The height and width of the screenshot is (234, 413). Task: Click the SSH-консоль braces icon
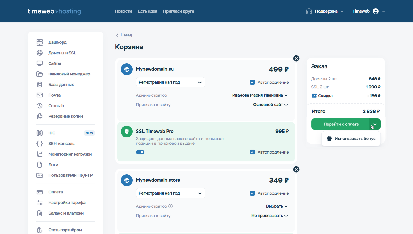tap(40, 144)
